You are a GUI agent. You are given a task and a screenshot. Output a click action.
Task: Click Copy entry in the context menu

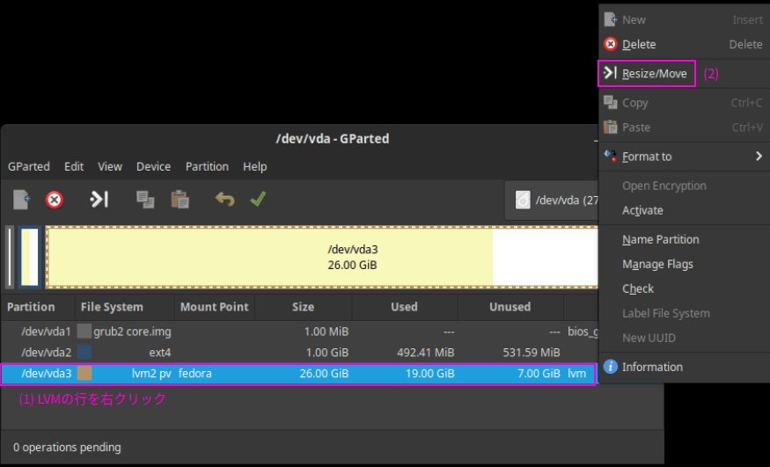click(x=684, y=103)
